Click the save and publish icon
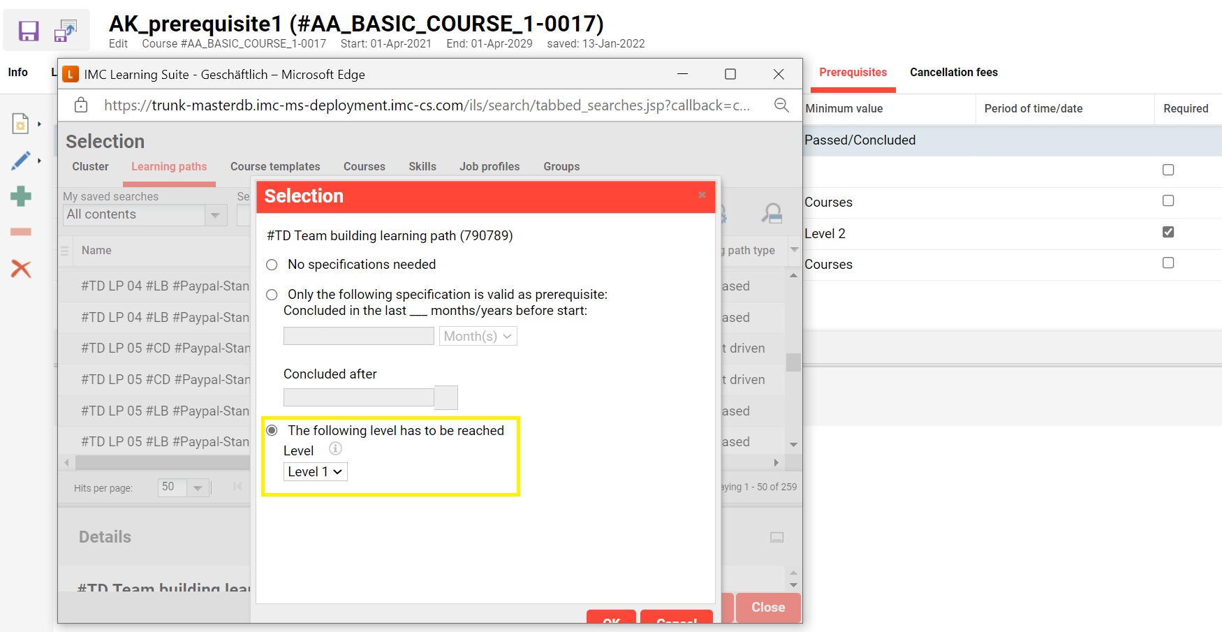1222x632 pixels. 66,31
